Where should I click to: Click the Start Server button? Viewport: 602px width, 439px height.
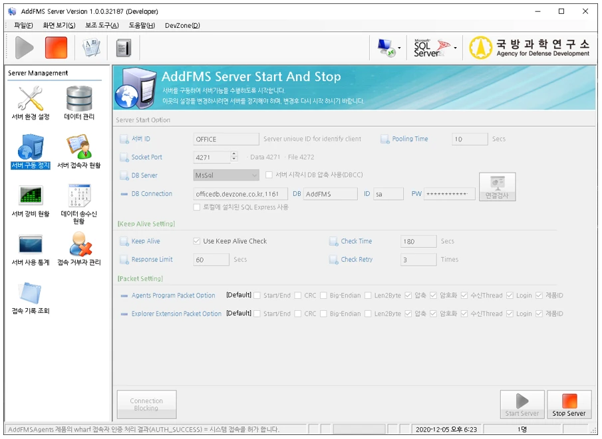522,404
